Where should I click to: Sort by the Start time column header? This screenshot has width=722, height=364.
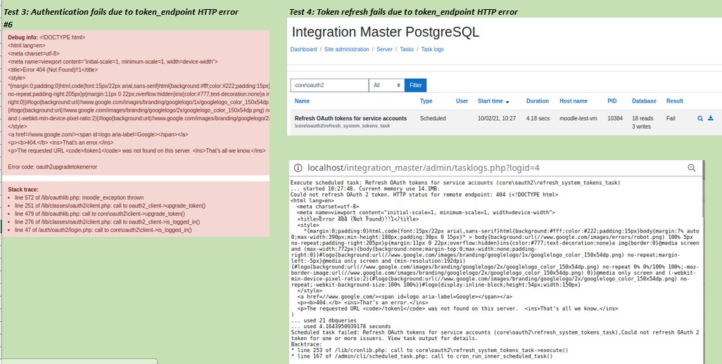click(490, 101)
